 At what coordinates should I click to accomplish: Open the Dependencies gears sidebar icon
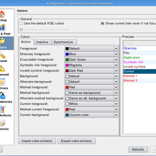[x=3, y=96]
